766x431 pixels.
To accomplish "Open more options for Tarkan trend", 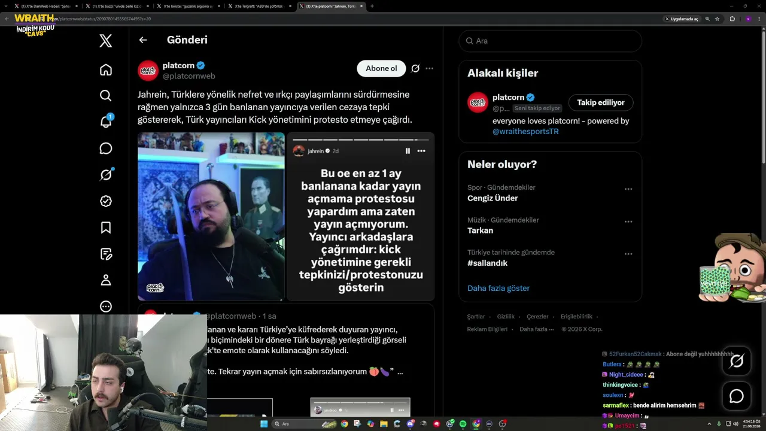I will [x=628, y=221].
